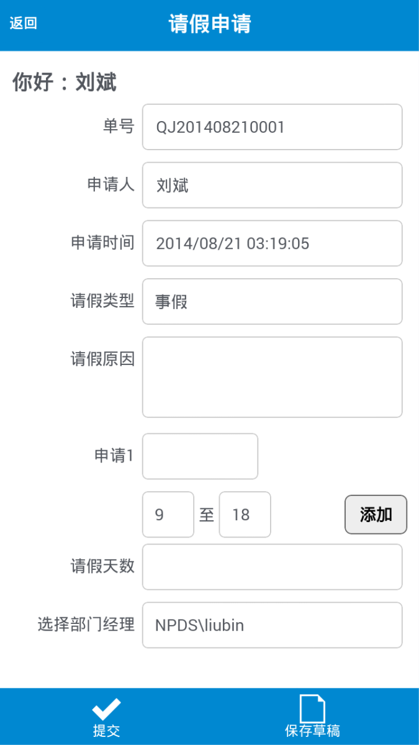Click the 申请1 date input box
Image resolution: width=419 pixels, height=745 pixels.
pos(200,456)
